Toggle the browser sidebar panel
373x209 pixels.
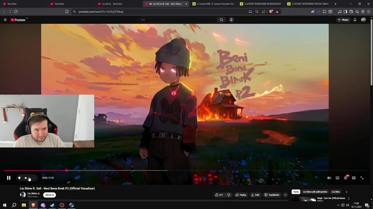(345, 12)
